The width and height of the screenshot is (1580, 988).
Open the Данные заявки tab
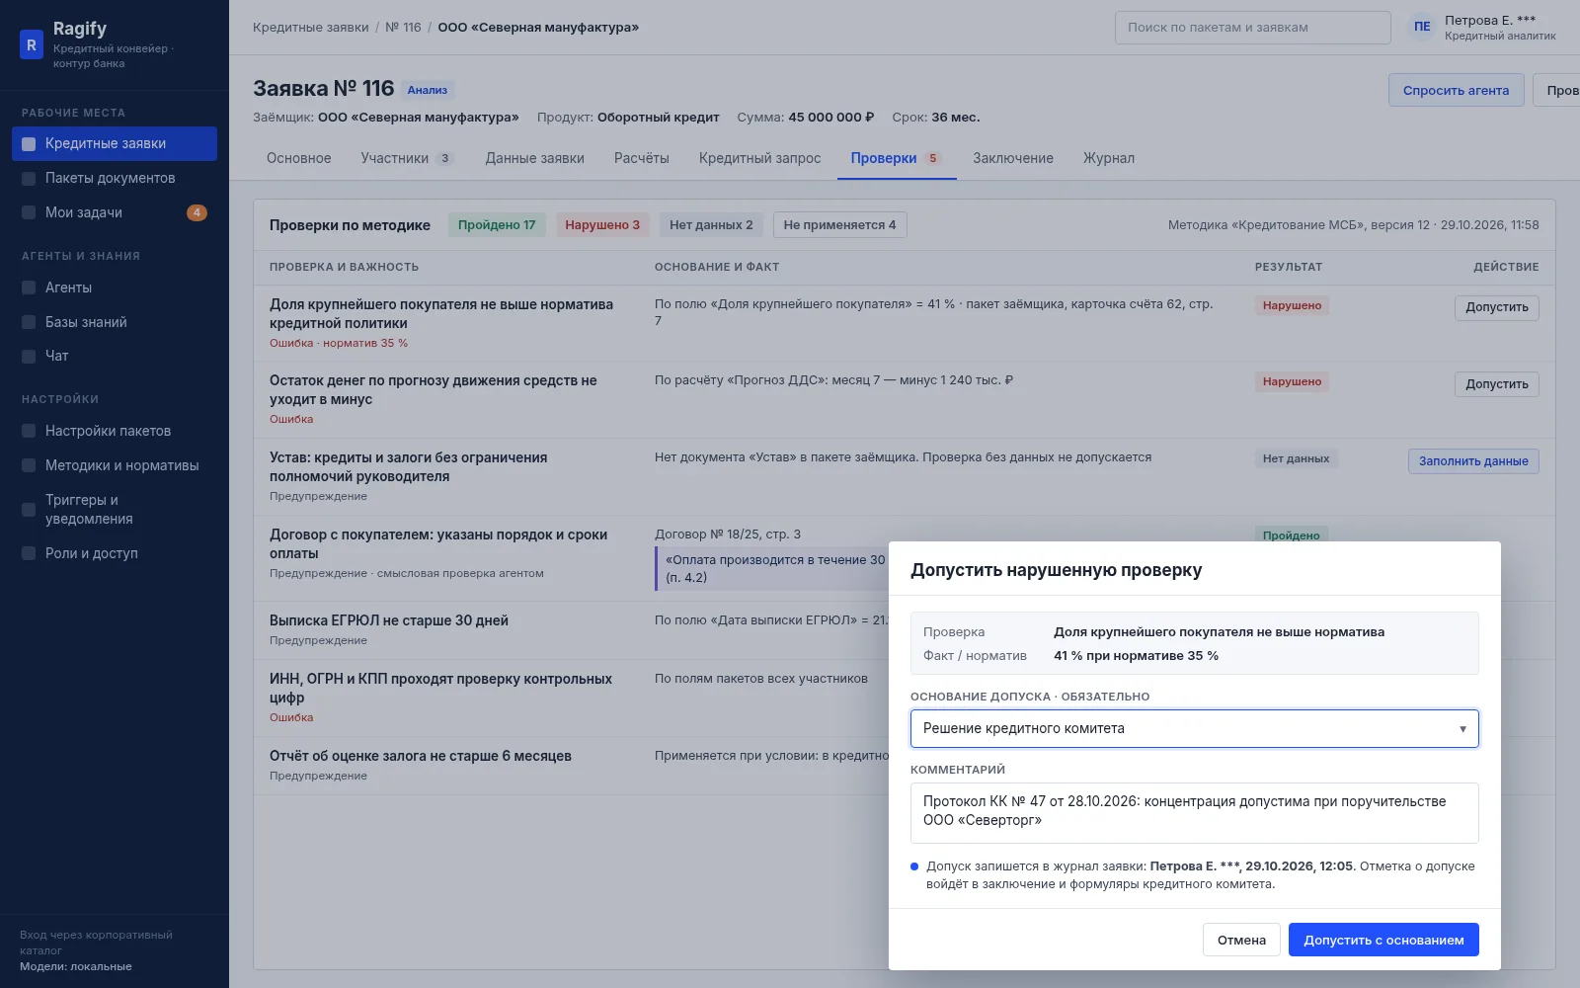point(534,158)
